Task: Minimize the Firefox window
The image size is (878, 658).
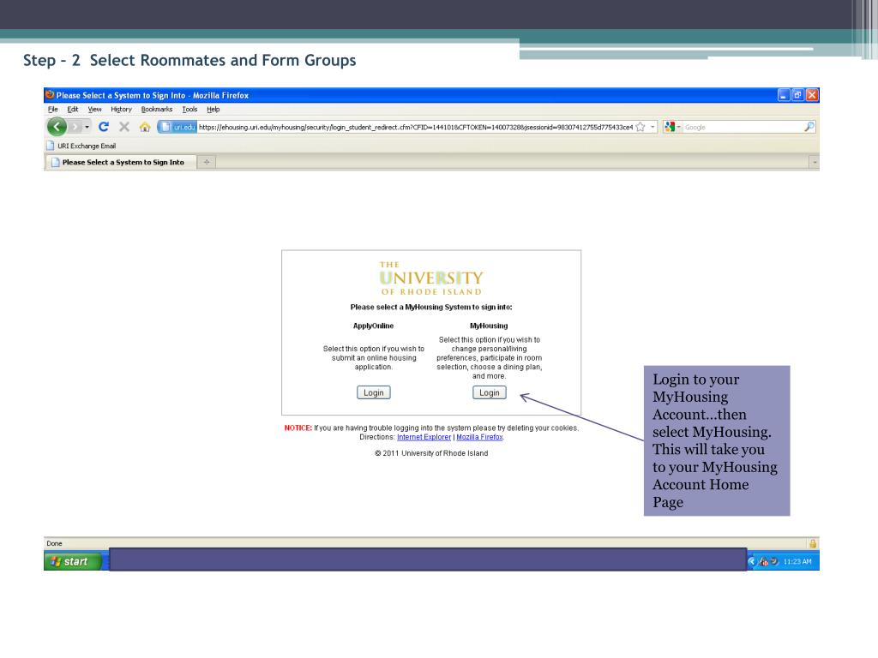Action: (784, 95)
